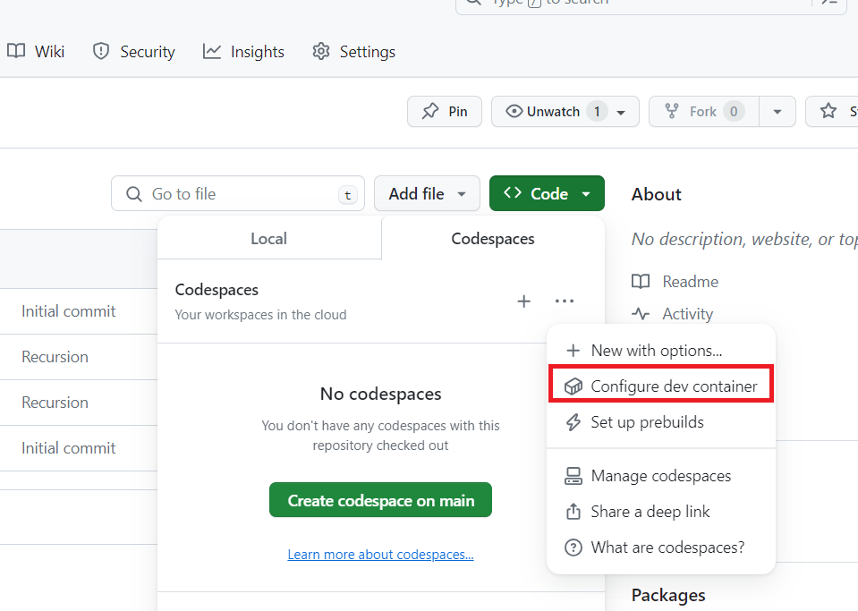Click the Insights graph icon

212,51
